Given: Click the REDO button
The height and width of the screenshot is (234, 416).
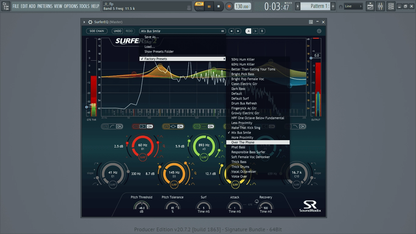Looking at the screenshot, I should (129, 31).
